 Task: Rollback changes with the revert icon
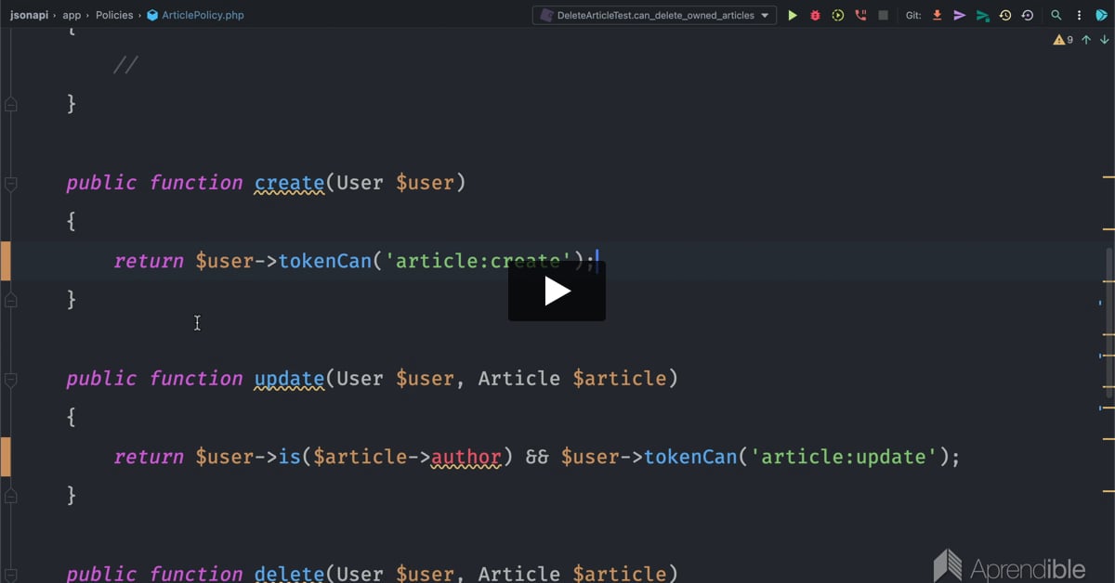pyautogui.click(x=1027, y=16)
